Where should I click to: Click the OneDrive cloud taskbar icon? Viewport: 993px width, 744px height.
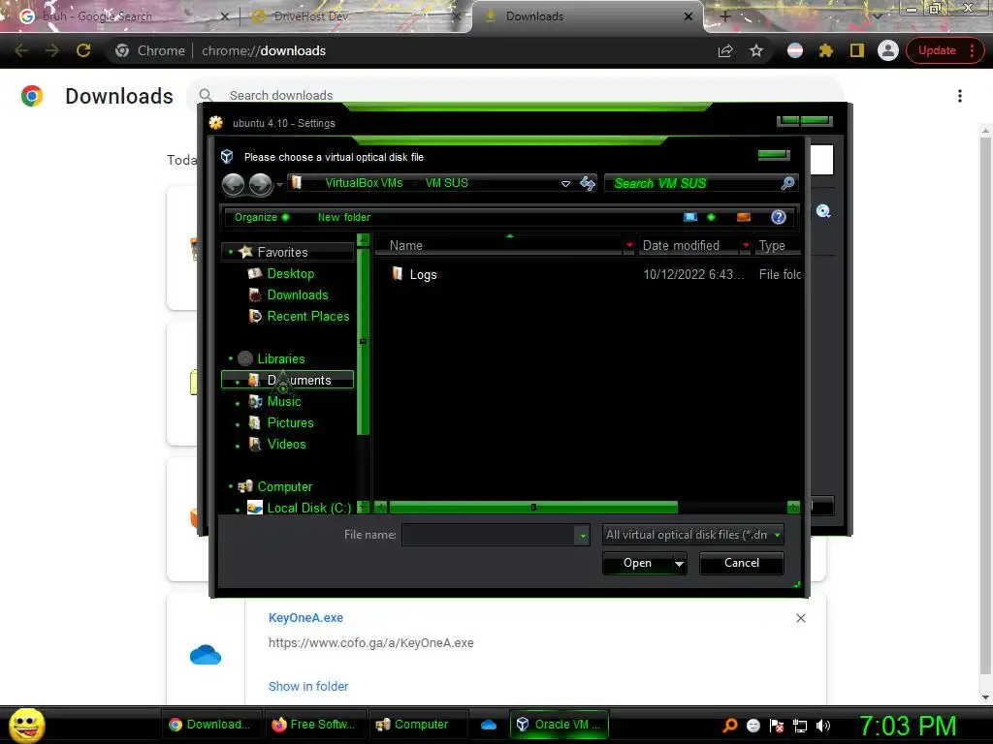[x=489, y=725]
